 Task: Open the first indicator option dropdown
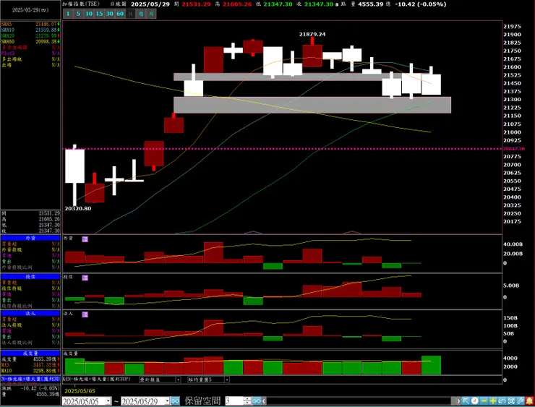click(x=178, y=380)
